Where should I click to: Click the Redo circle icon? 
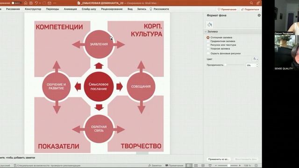point(44,3)
